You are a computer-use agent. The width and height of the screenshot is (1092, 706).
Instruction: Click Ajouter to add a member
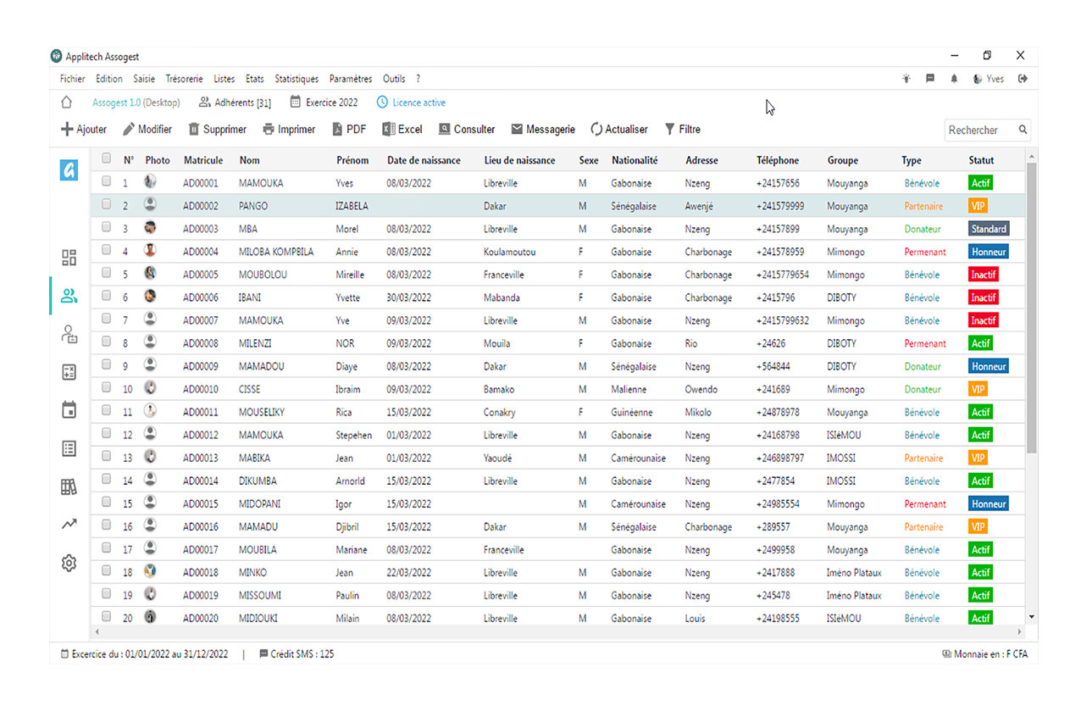(84, 130)
